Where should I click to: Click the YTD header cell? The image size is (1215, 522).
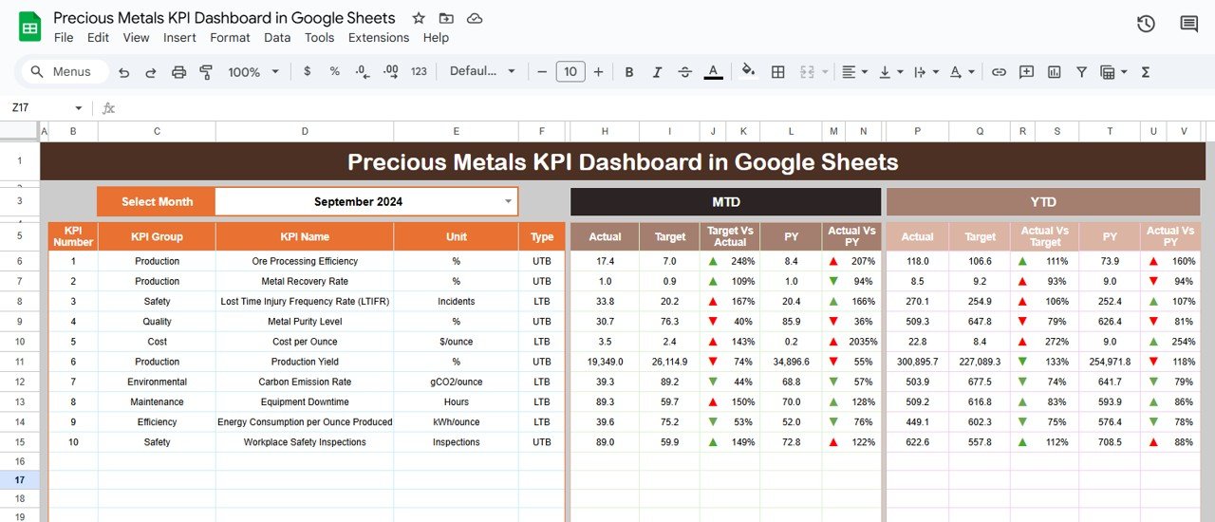tap(1043, 201)
